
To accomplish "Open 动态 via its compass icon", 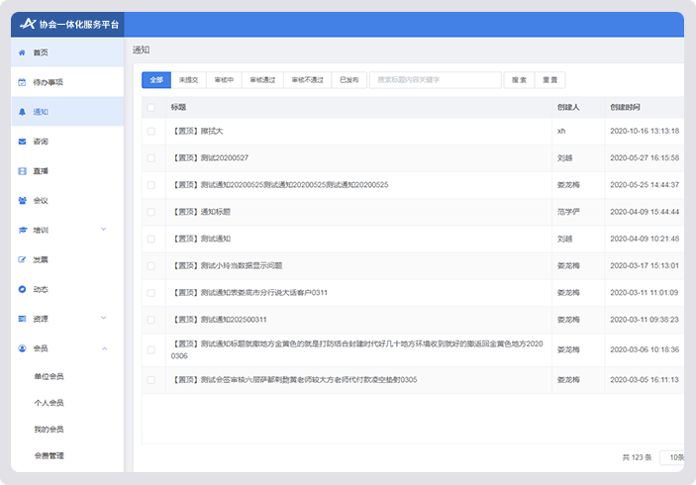I will (22, 289).
